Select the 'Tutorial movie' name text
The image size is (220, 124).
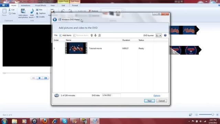click(x=96, y=48)
